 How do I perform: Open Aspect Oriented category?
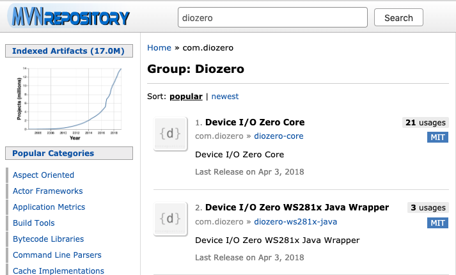pyautogui.click(x=43, y=175)
